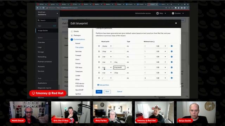The image size is (225, 126).
Task: Open the File system step
Action: (79, 47)
